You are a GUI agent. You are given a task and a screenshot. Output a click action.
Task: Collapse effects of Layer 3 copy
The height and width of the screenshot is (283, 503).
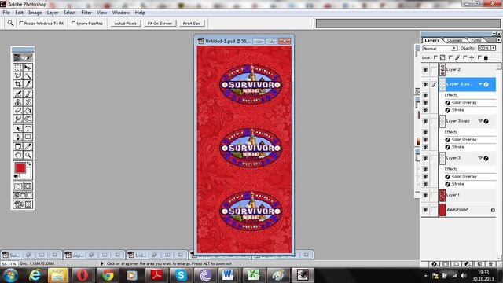coord(480,121)
